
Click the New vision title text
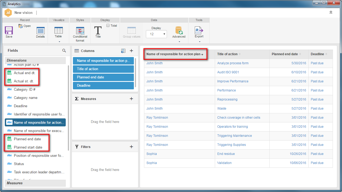coord(24,13)
